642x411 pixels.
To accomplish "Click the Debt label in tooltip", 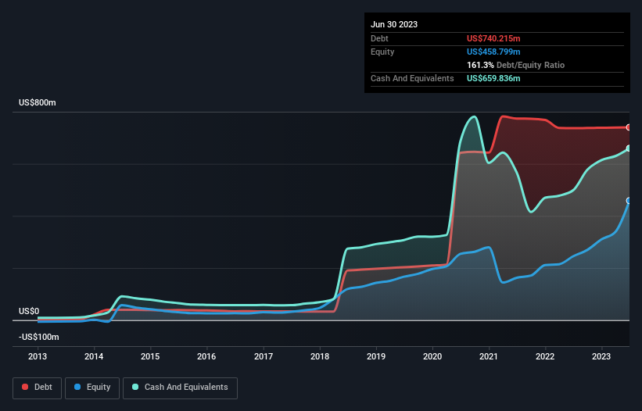I will (379, 38).
